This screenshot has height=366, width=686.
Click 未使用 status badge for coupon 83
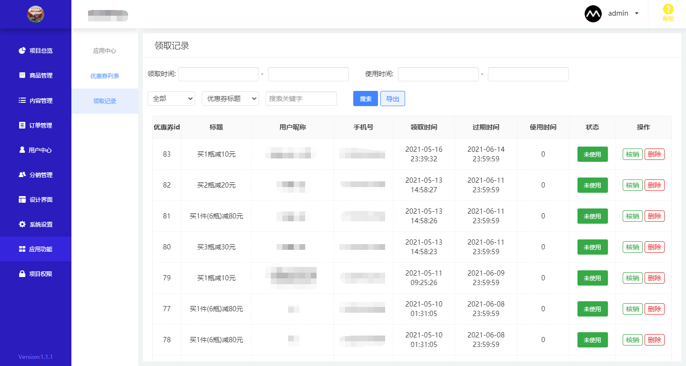[x=593, y=154]
